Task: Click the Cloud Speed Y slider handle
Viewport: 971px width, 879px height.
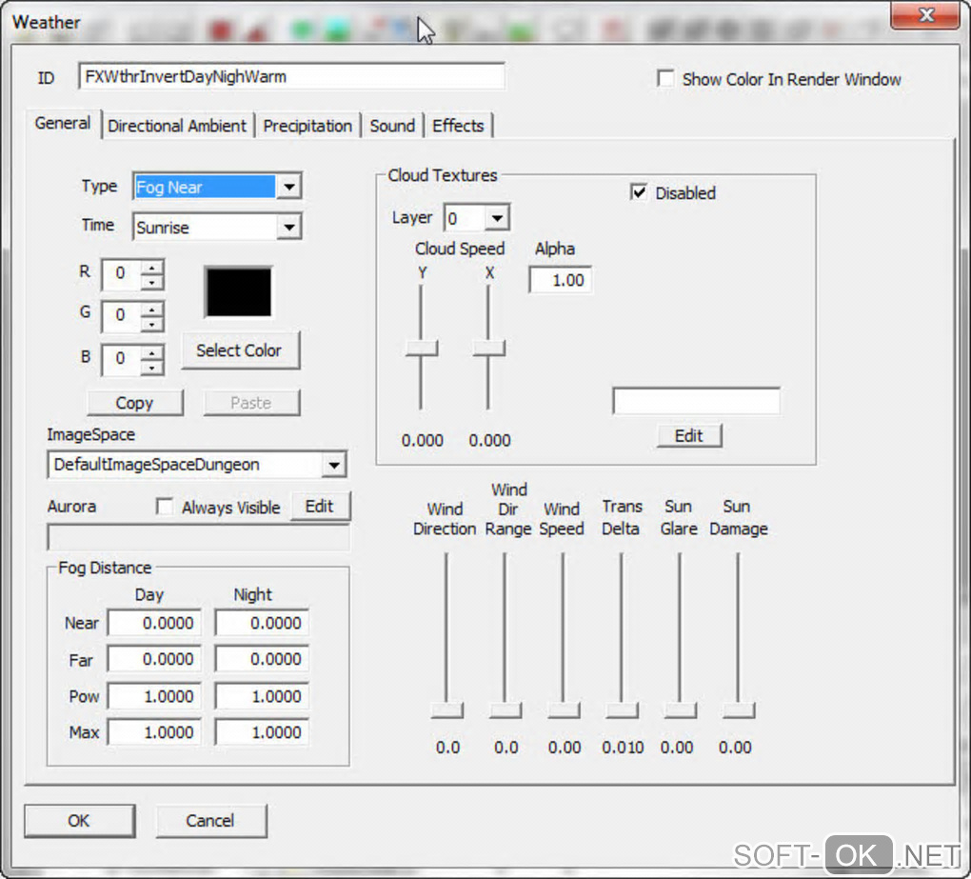Action: 422,348
